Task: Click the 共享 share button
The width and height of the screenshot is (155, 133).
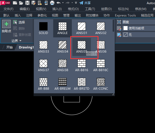Action: point(85,3)
